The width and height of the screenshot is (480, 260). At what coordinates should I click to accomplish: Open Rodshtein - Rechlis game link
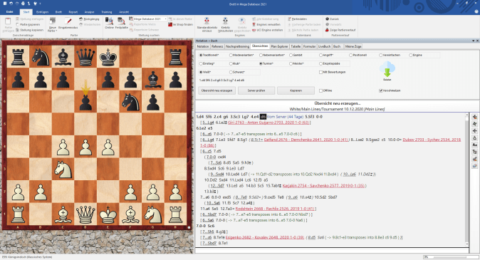[x=275, y=209]
